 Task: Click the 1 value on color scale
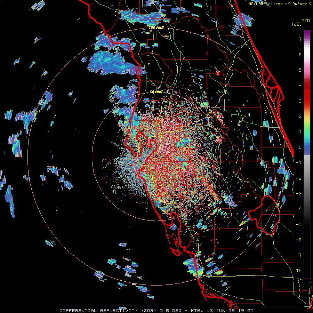pos(300,132)
